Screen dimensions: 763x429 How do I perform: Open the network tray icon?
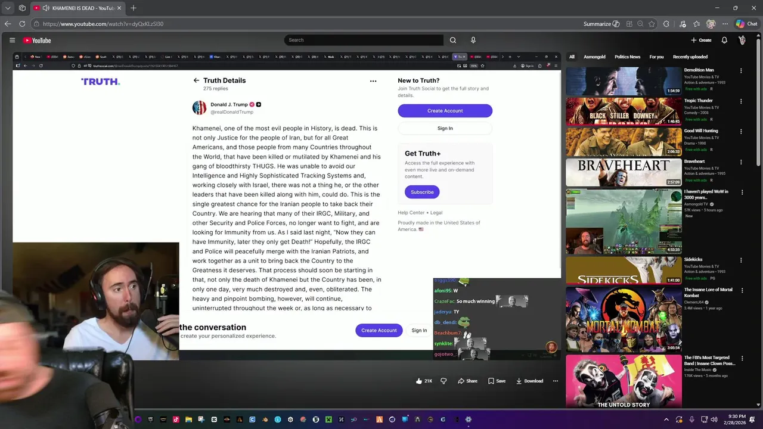click(704, 419)
